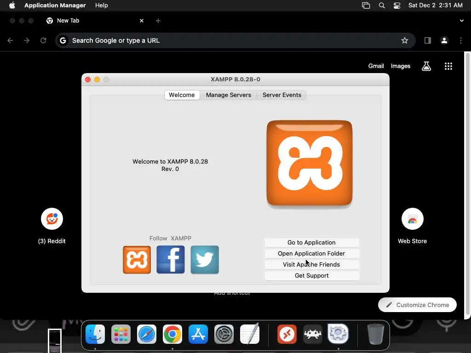Open Spotlight search in menu bar
Viewport: 471px width, 353px height.
[382, 6]
